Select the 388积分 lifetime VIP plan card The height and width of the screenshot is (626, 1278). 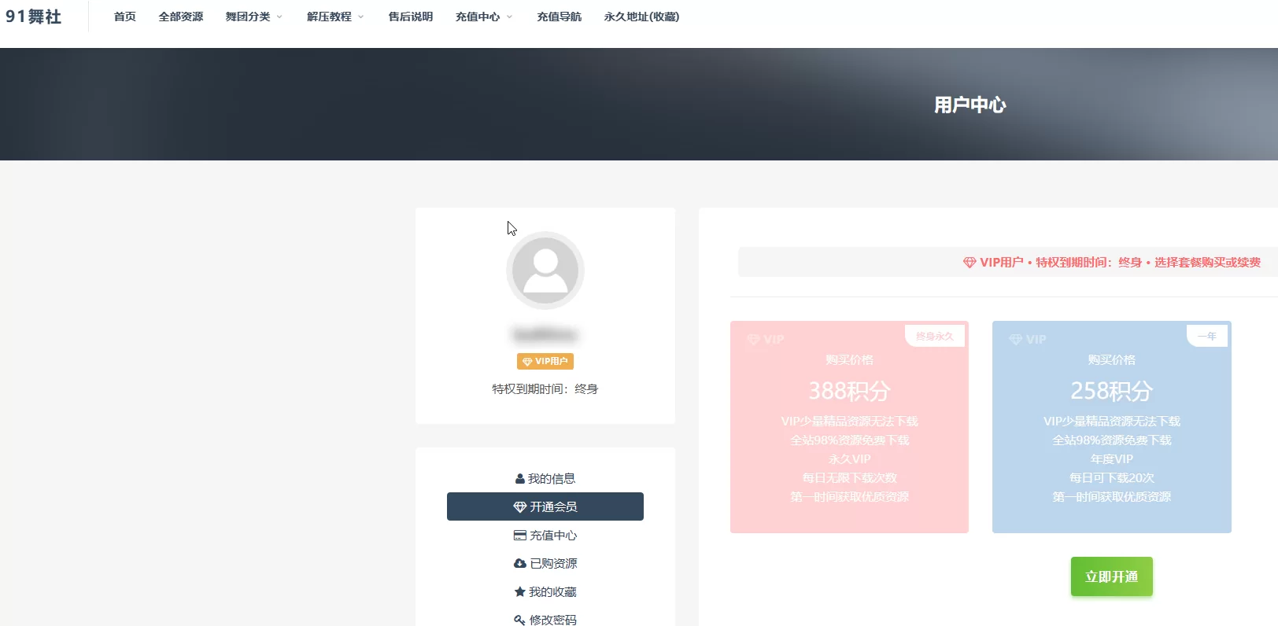click(x=849, y=427)
